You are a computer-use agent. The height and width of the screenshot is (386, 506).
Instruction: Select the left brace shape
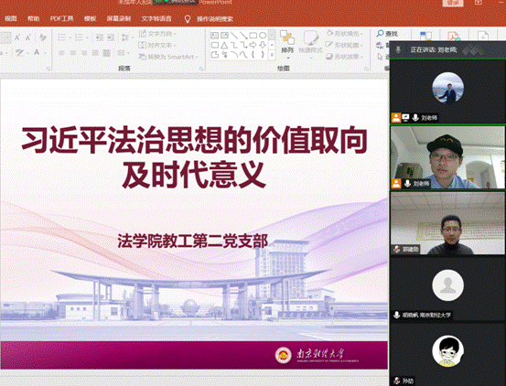coord(253,55)
